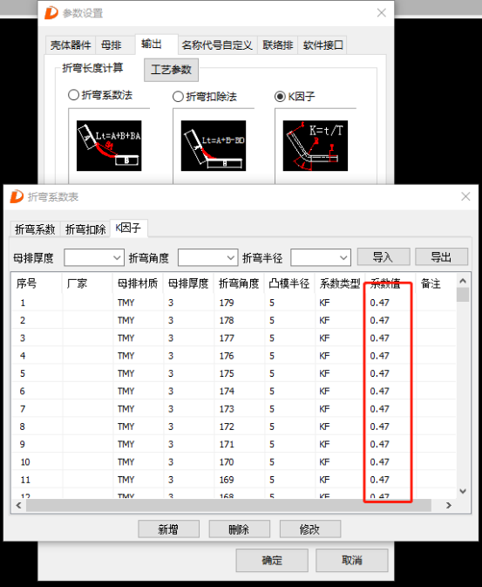Viewport: 482px width, 587px height.
Task: Click the K因子 formula diagram thumbnail
Action: [x=316, y=146]
